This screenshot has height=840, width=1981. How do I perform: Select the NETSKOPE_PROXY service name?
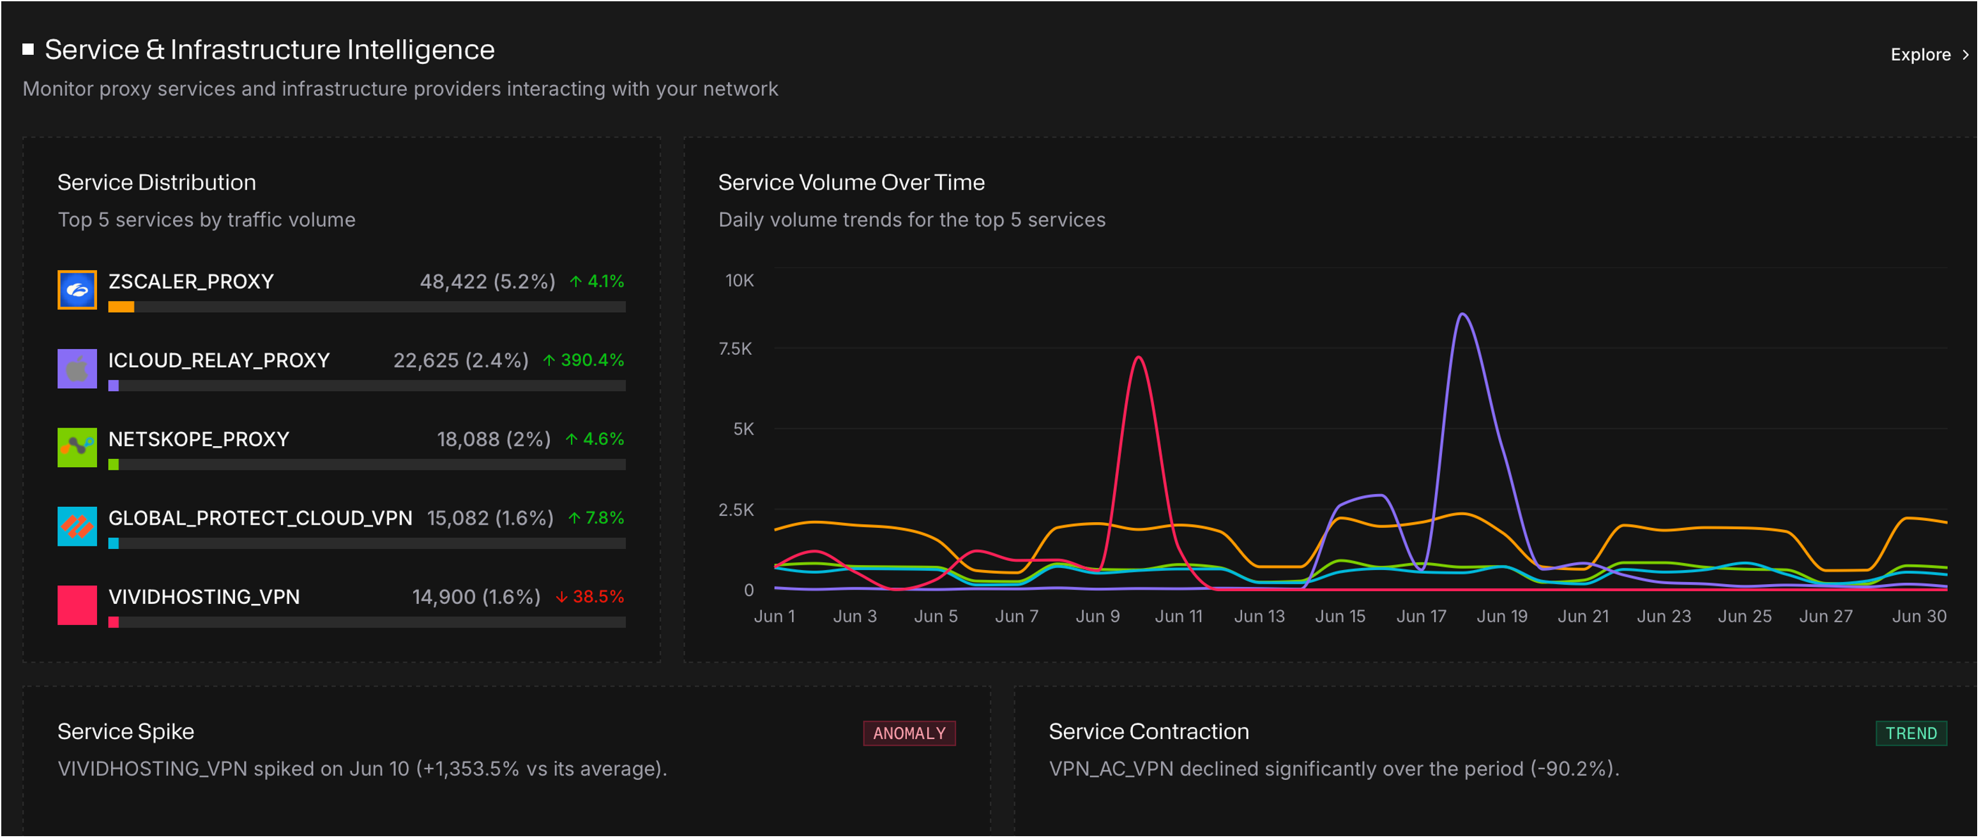coord(199,440)
